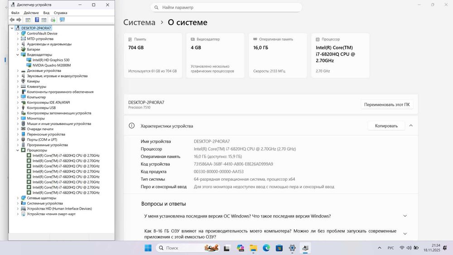Screen dimensions: 453x255
Task: Click the Очереди печати printer icon
Action: click(x=24, y=129)
